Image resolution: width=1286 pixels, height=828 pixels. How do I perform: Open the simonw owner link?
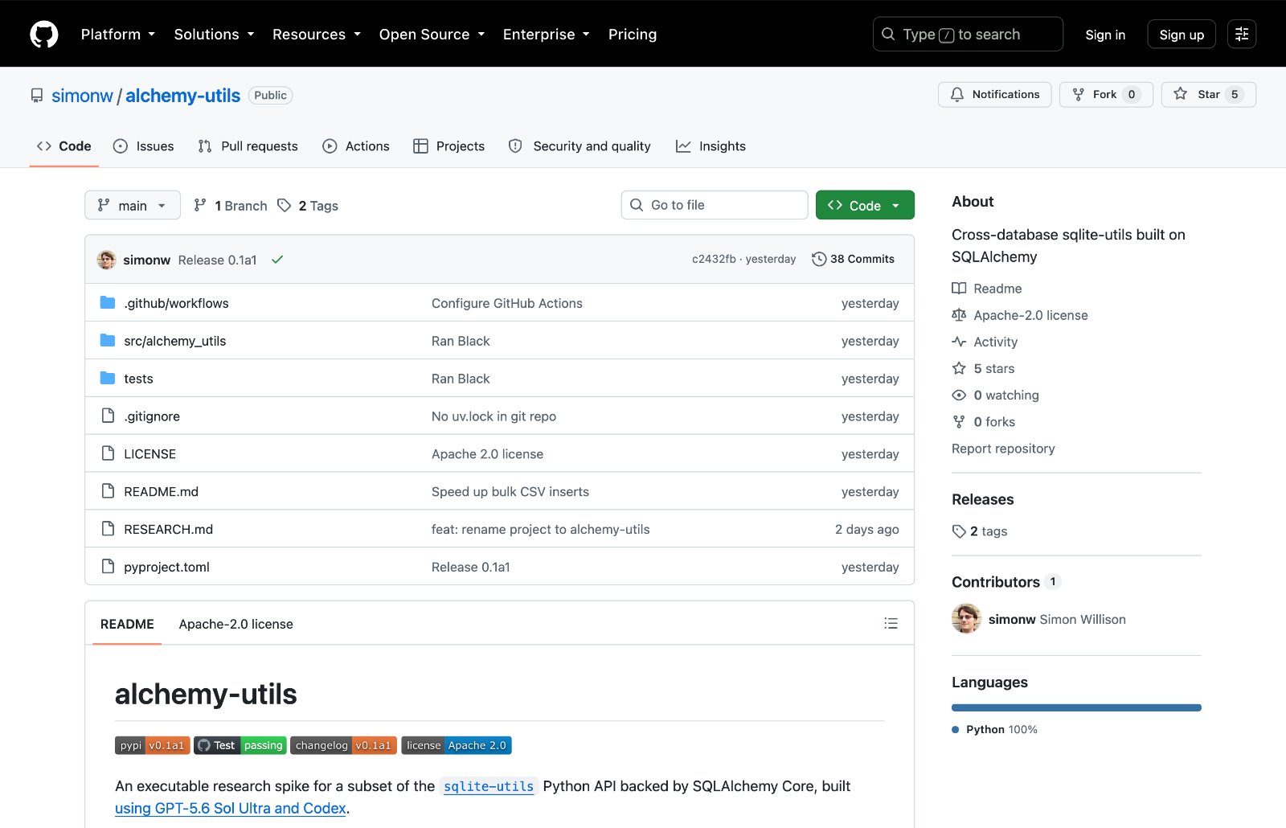[83, 96]
